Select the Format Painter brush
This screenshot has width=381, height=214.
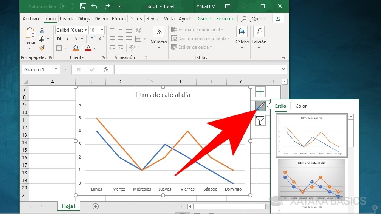[42, 48]
